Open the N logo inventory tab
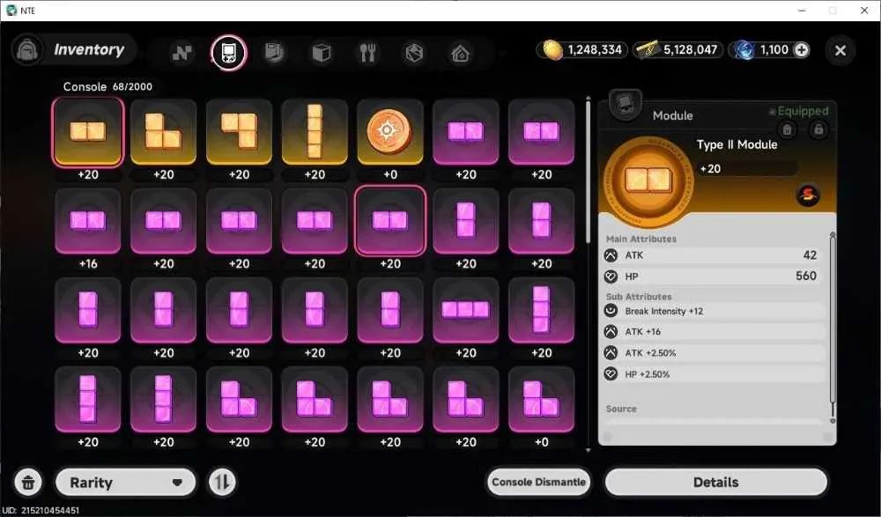Screen dimensions: 881x517 [182, 53]
